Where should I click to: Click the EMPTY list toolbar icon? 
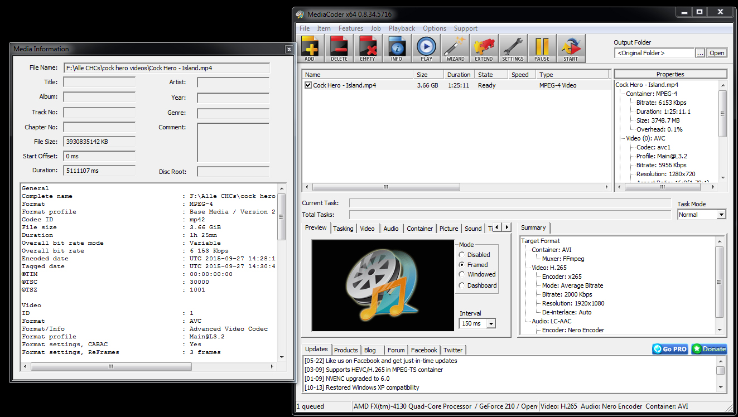point(368,49)
